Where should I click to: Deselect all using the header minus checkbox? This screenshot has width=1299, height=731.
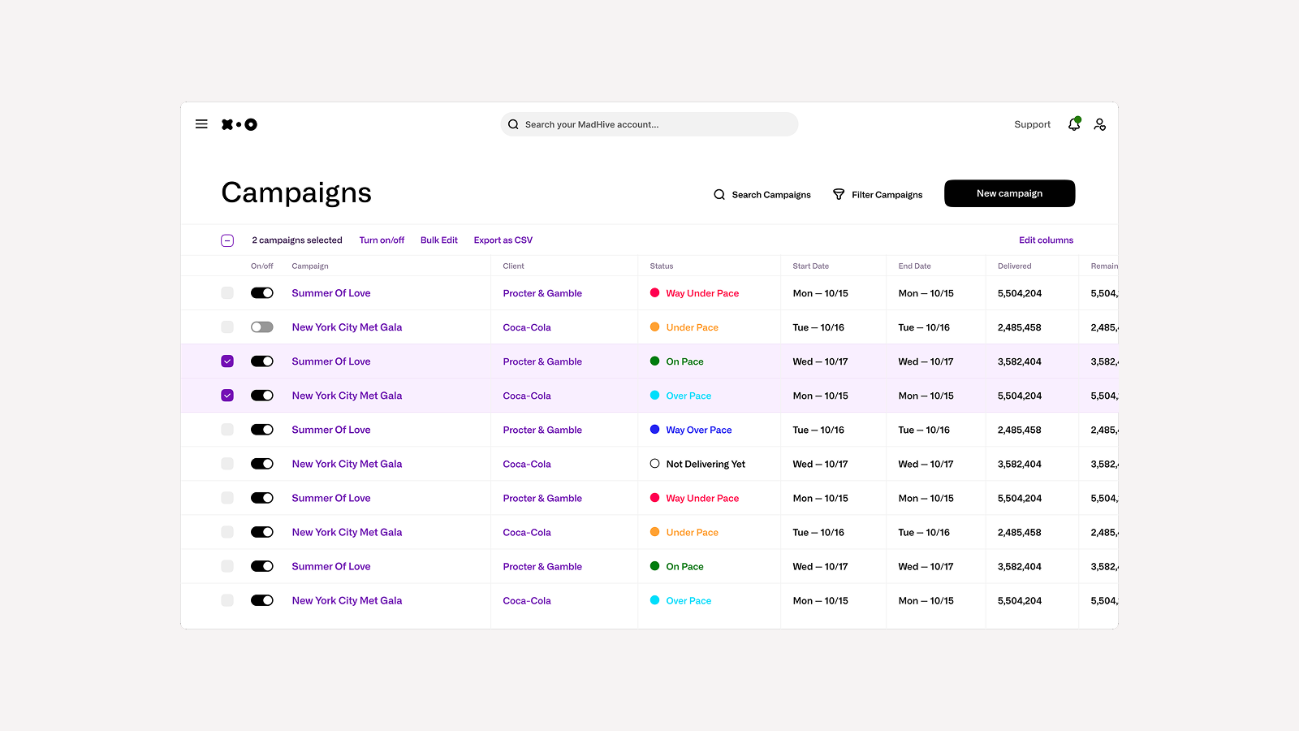(227, 240)
